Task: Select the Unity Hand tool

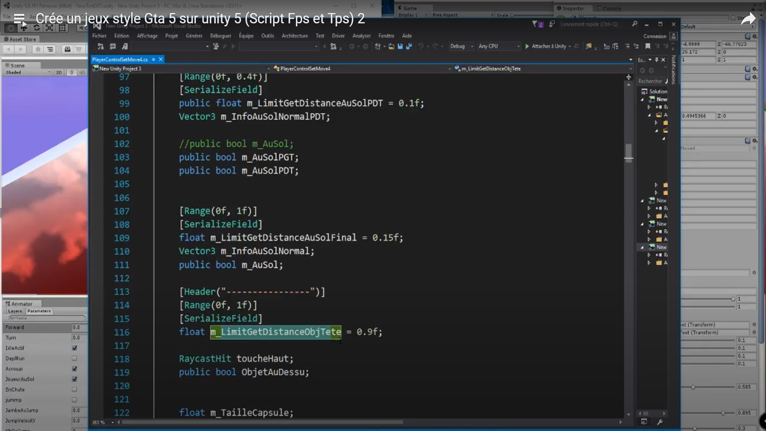Action: click(x=11, y=28)
